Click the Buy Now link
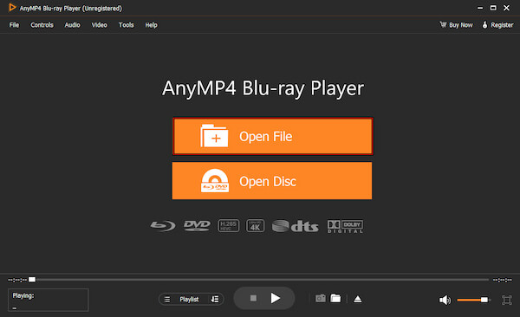 (456, 25)
